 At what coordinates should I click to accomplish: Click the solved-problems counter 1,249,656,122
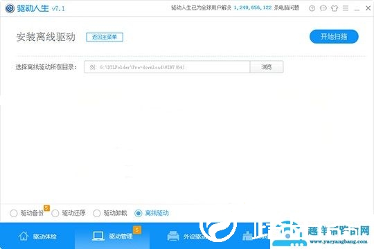coord(253,8)
